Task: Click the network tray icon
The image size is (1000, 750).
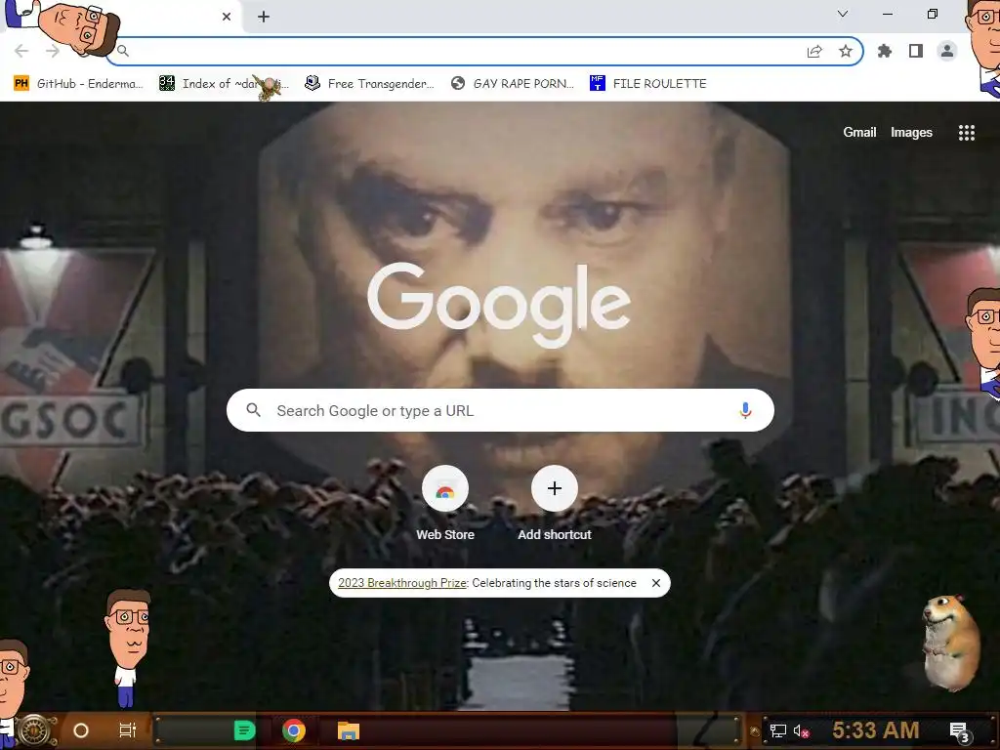Action: point(778,730)
